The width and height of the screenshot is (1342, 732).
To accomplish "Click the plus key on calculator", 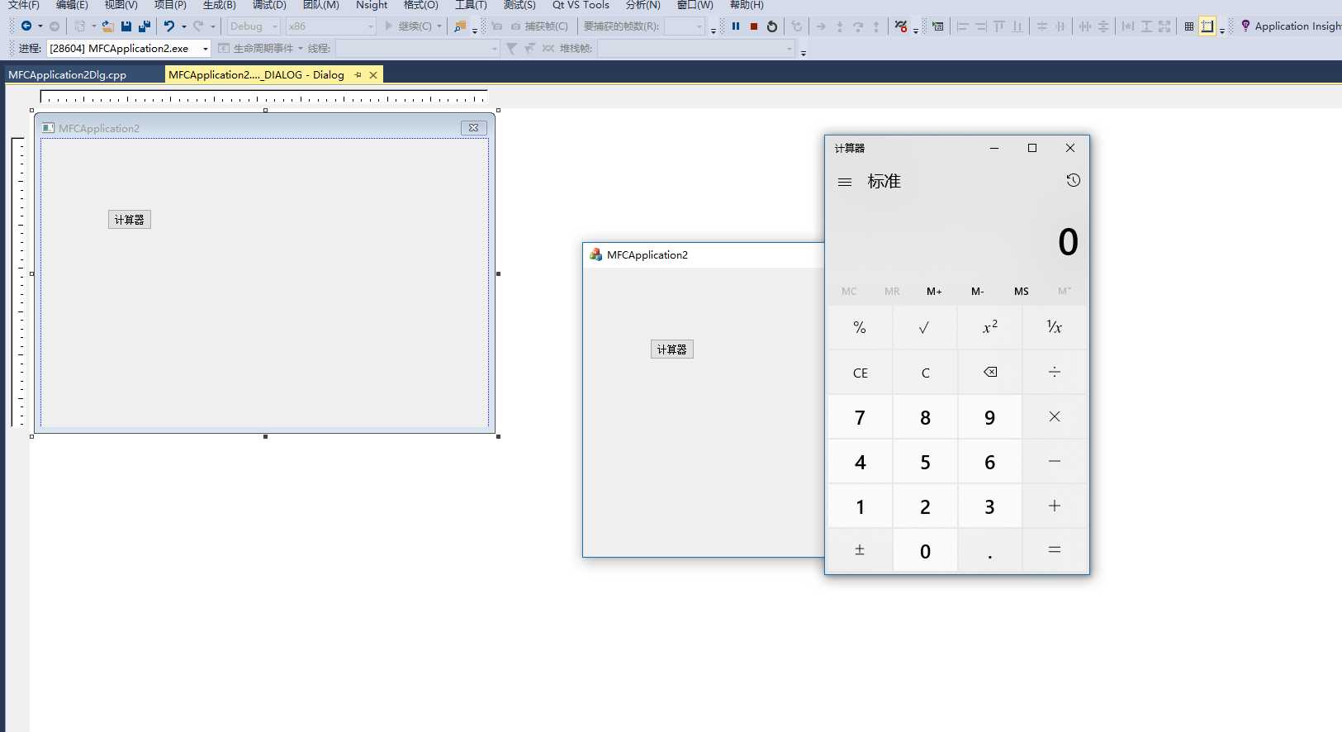I will (x=1055, y=506).
